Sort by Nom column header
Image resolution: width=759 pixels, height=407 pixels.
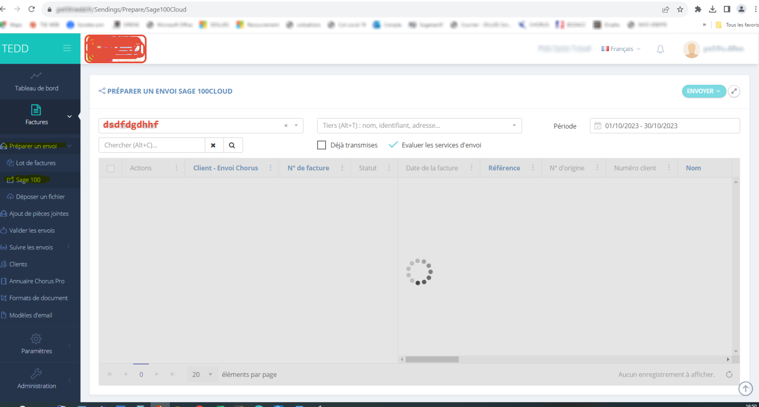click(x=694, y=168)
